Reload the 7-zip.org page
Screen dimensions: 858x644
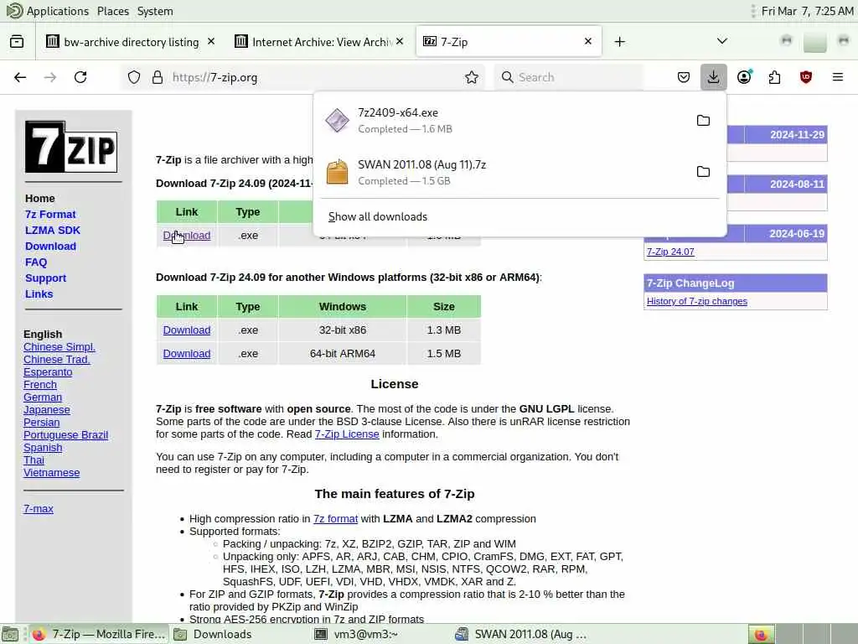click(x=80, y=77)
